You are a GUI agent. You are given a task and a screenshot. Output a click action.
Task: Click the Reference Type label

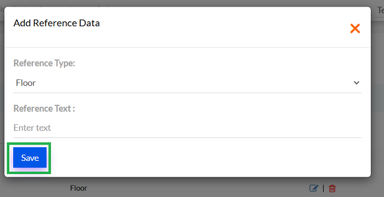pos(44,63)
